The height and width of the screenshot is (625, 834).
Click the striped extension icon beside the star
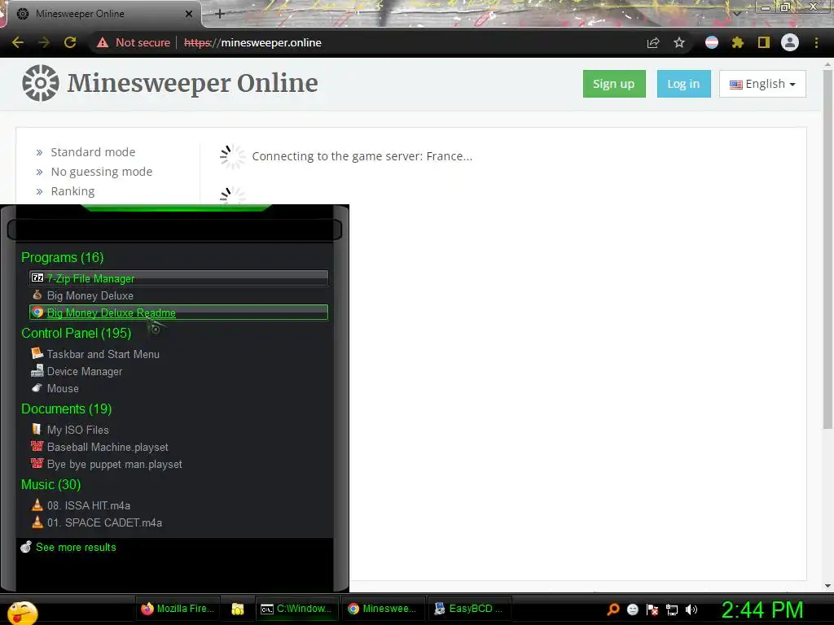(712, 42)
